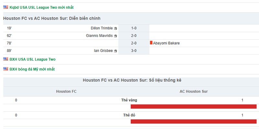The width and height of the screenshot is (259, 129).
Task: Click the red Thẻ đỏ statistics bar
Action: tap(194, 122)
